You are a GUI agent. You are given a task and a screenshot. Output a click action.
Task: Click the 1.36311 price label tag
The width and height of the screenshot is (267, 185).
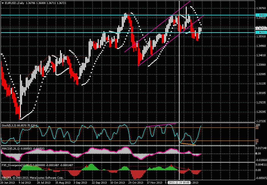pos(260,33)
